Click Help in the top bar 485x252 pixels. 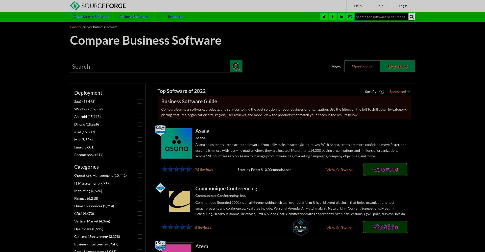point(358,6)
